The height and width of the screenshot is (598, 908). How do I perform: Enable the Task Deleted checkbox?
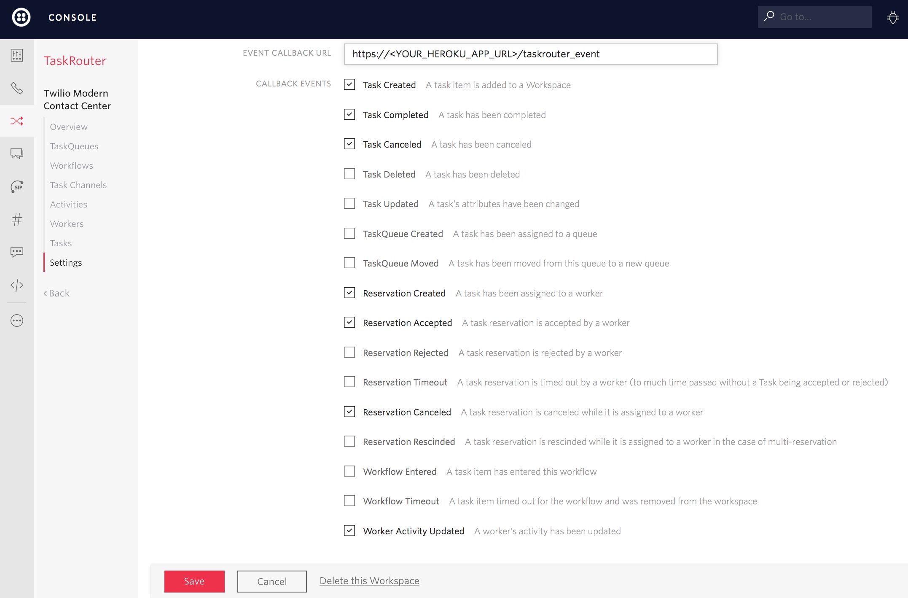pyautogui.click(x=349, y=174)
